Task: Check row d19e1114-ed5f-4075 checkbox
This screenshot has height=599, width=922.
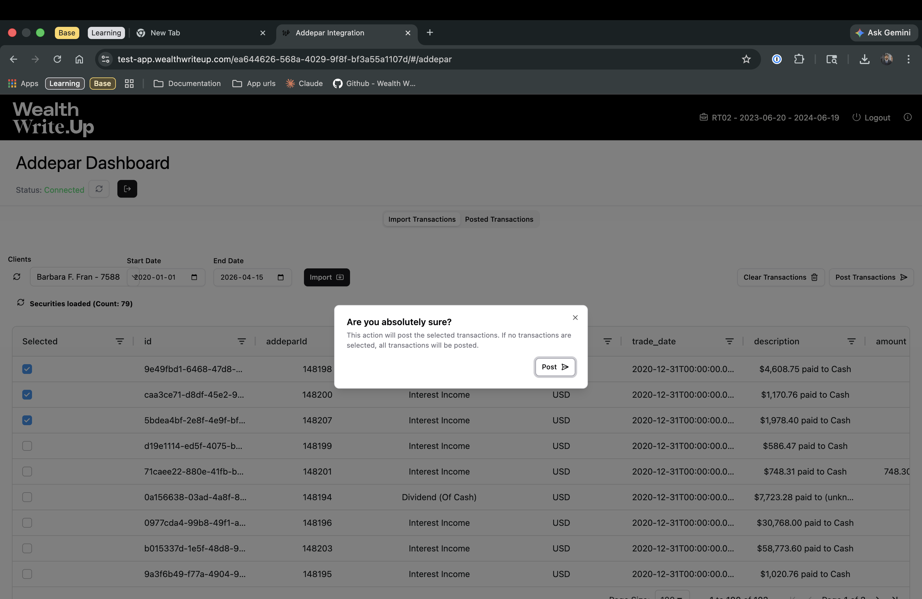Action: click(27, 446)
